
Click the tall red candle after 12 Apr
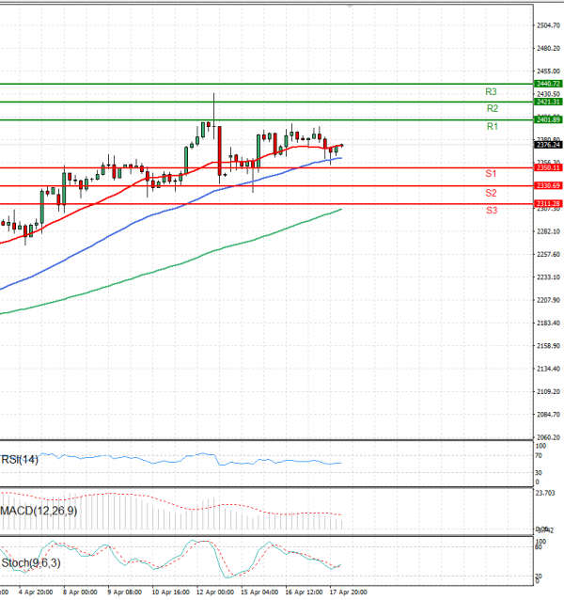point(220,150)
